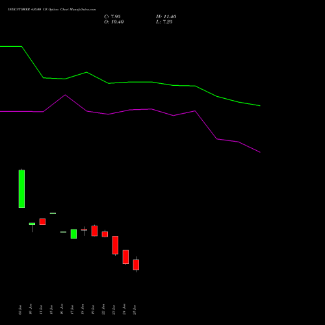This screenshot has height=325, width=325.
Task: Click the high value H: 11.40
Action: pos(166,17)
